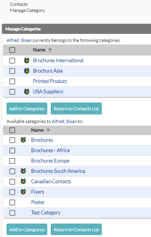Toggle select-all checkbox for current categories

(x=12, y=50)
